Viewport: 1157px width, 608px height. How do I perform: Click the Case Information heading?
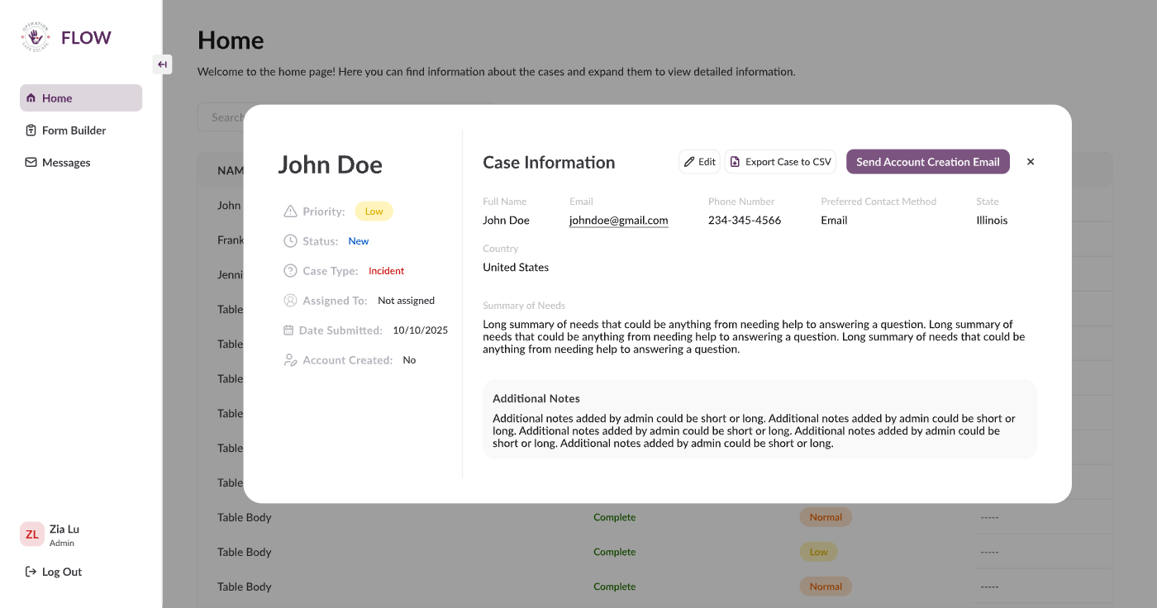pyautogui.click(x=549, y=163)
